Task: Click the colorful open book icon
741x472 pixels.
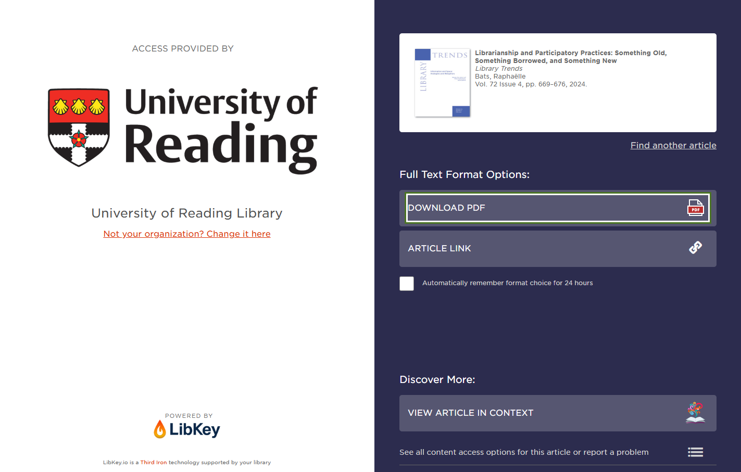Action: pos(695,413)
